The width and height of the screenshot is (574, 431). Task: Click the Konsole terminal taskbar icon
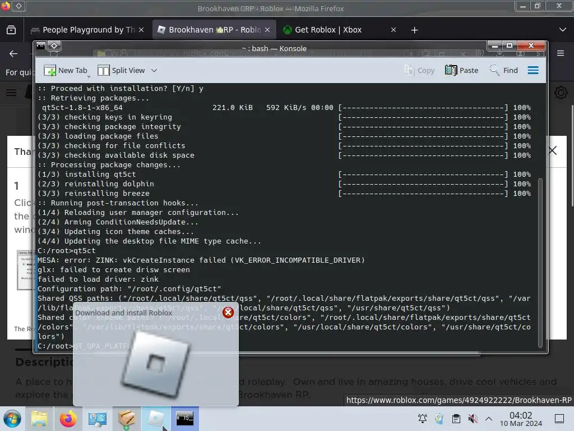tap(184, 419)
